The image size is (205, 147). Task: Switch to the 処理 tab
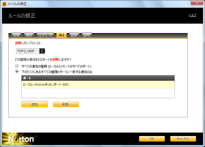click(16, 35)
